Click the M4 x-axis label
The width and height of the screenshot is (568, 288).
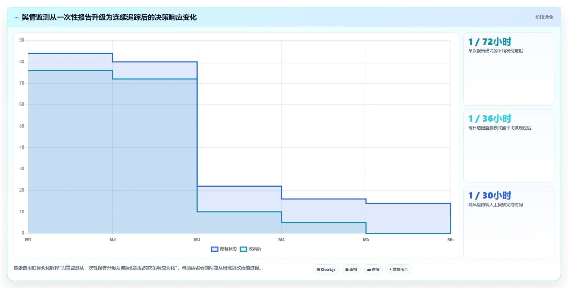(x=282, y=240)
